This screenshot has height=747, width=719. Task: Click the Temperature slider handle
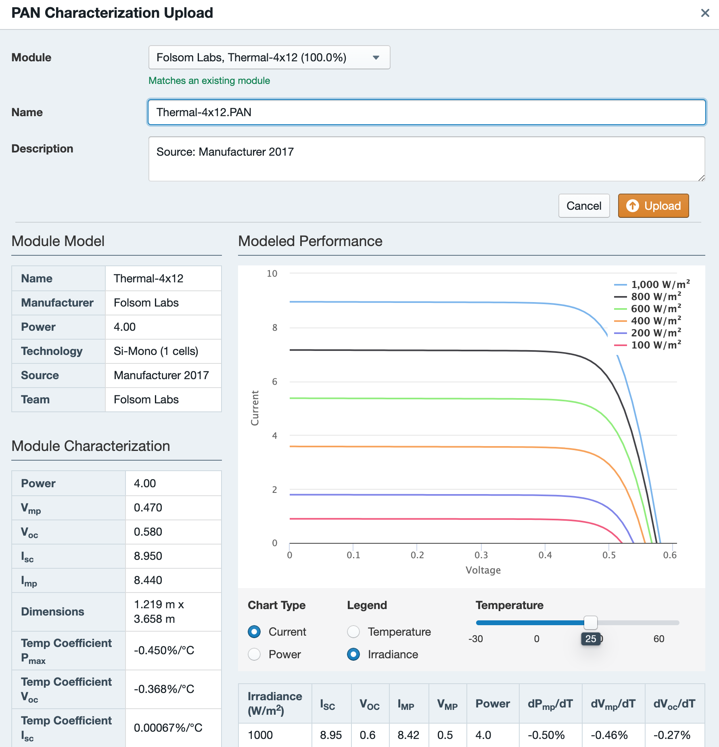[591, 622]
